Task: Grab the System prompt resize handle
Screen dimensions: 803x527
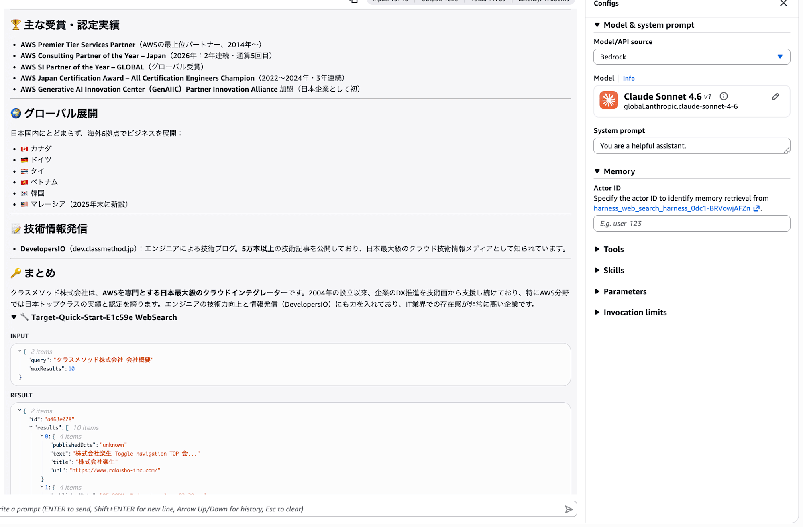Action: [x=787, y=150]
